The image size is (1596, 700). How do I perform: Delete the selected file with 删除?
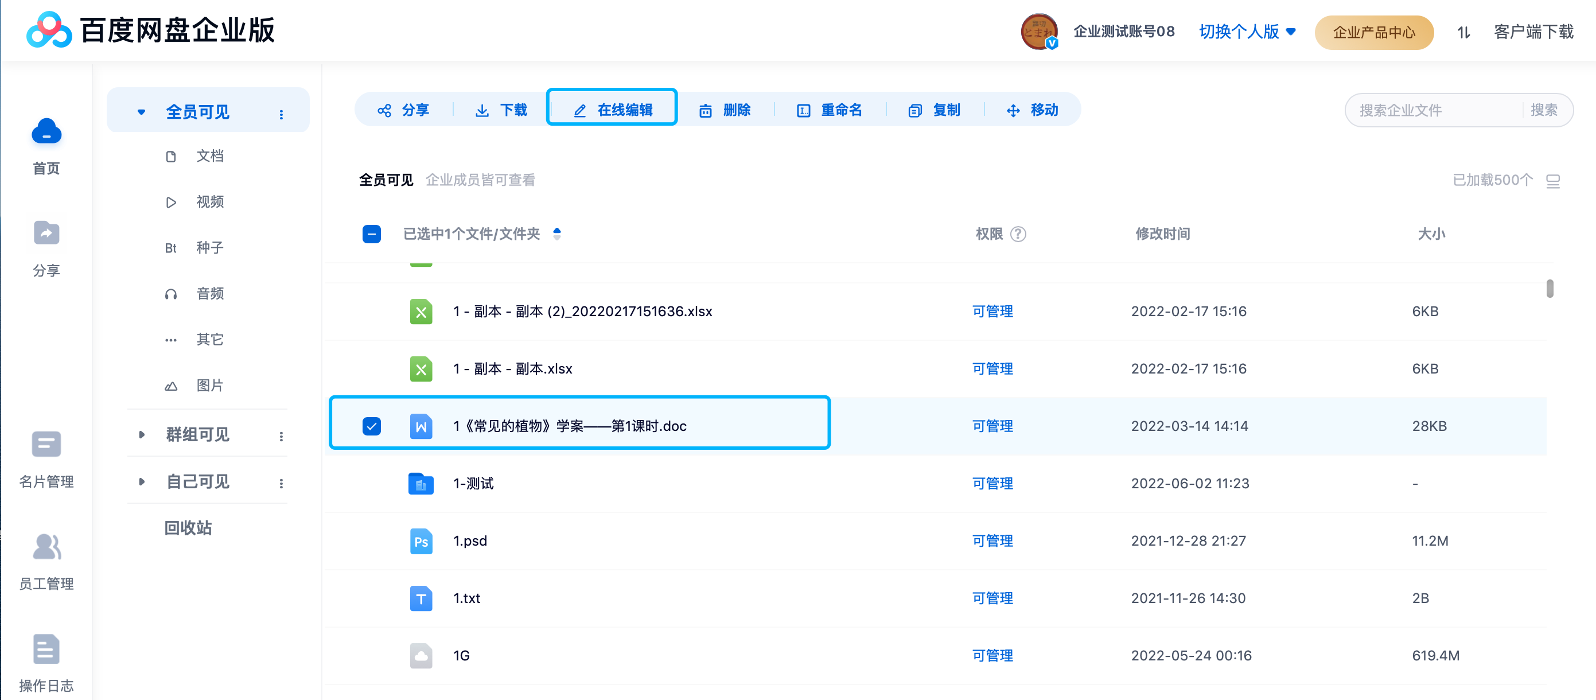pyautogui.click(x=724, y=110)
